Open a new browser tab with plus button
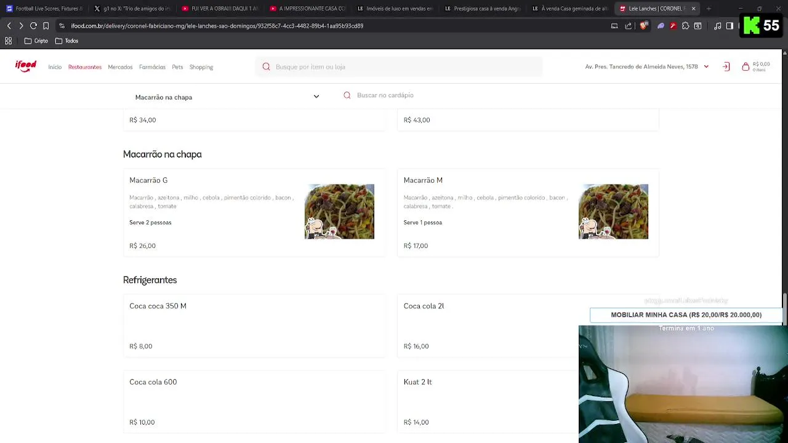 pyautogui.click(x=709, y=9)
